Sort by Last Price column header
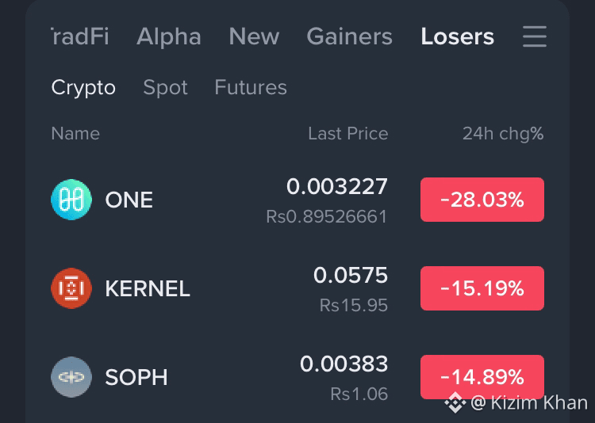The width and height of the screenshot is (595, 423). pos(348,133)
